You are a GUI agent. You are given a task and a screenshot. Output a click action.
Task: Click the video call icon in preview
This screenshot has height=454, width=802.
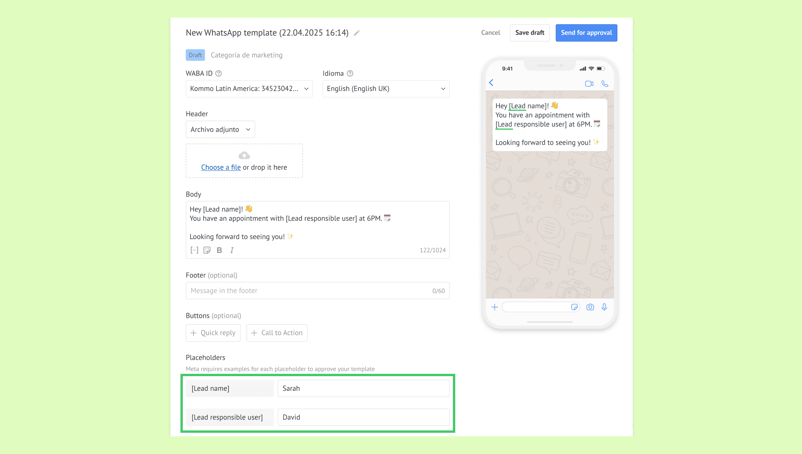tap(589, 83)
